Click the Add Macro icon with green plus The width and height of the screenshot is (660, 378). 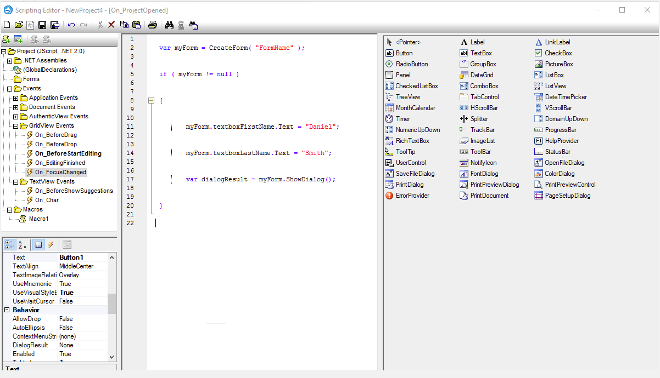coord(6,39)
